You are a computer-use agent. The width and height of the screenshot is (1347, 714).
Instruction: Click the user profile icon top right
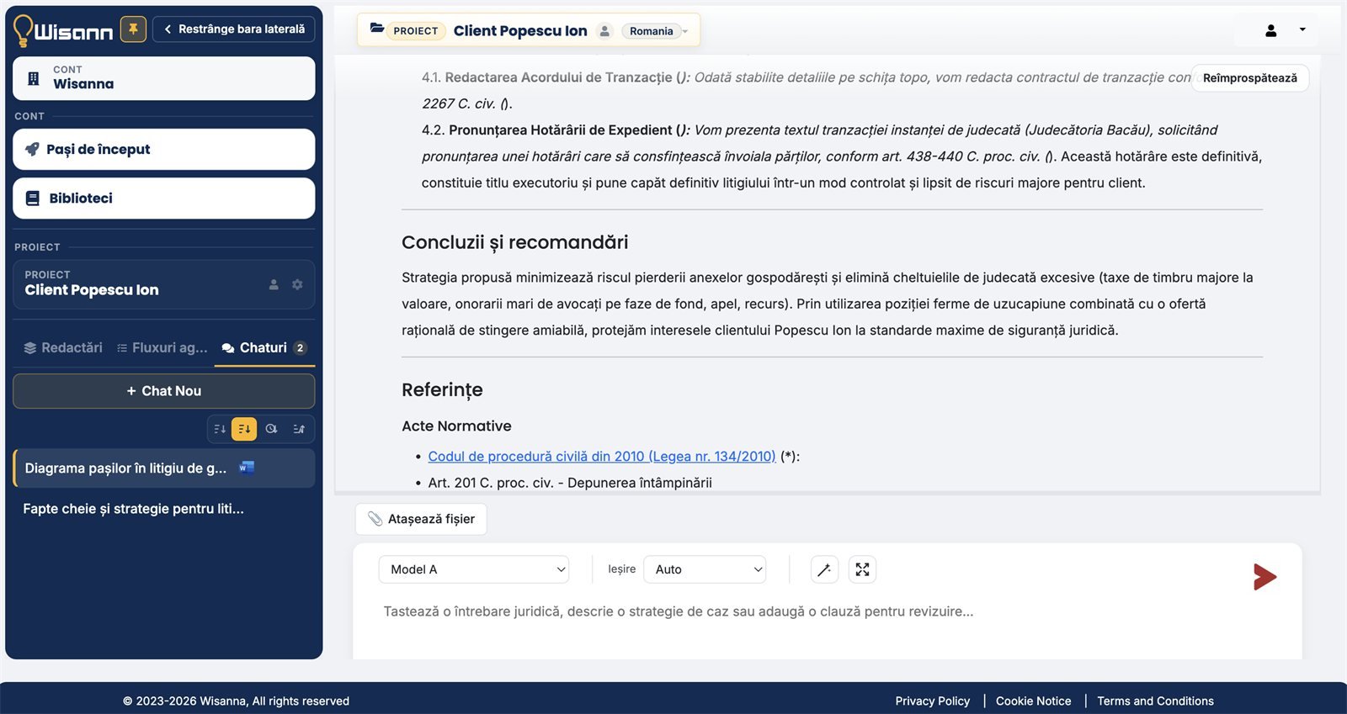pos(1271,30)
